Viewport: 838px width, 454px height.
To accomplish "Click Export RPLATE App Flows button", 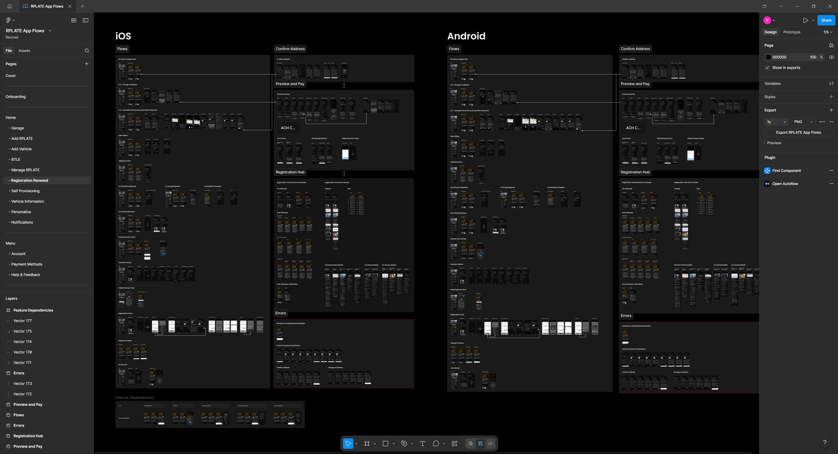I will (x=798, y=132).
